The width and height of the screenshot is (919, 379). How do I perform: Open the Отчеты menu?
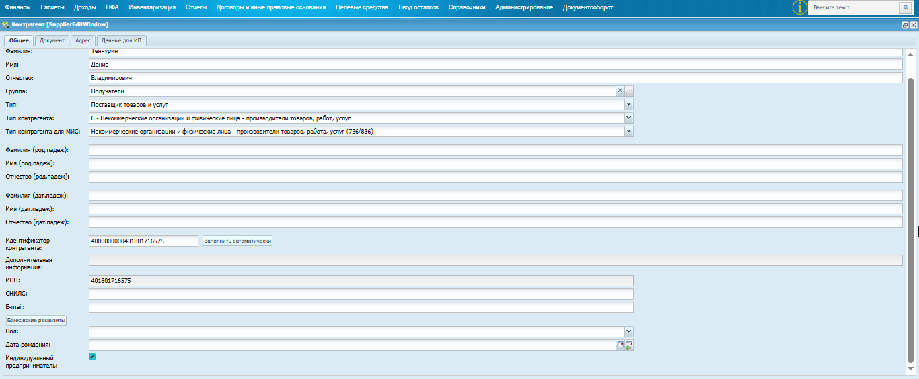[x=196, y=7]
